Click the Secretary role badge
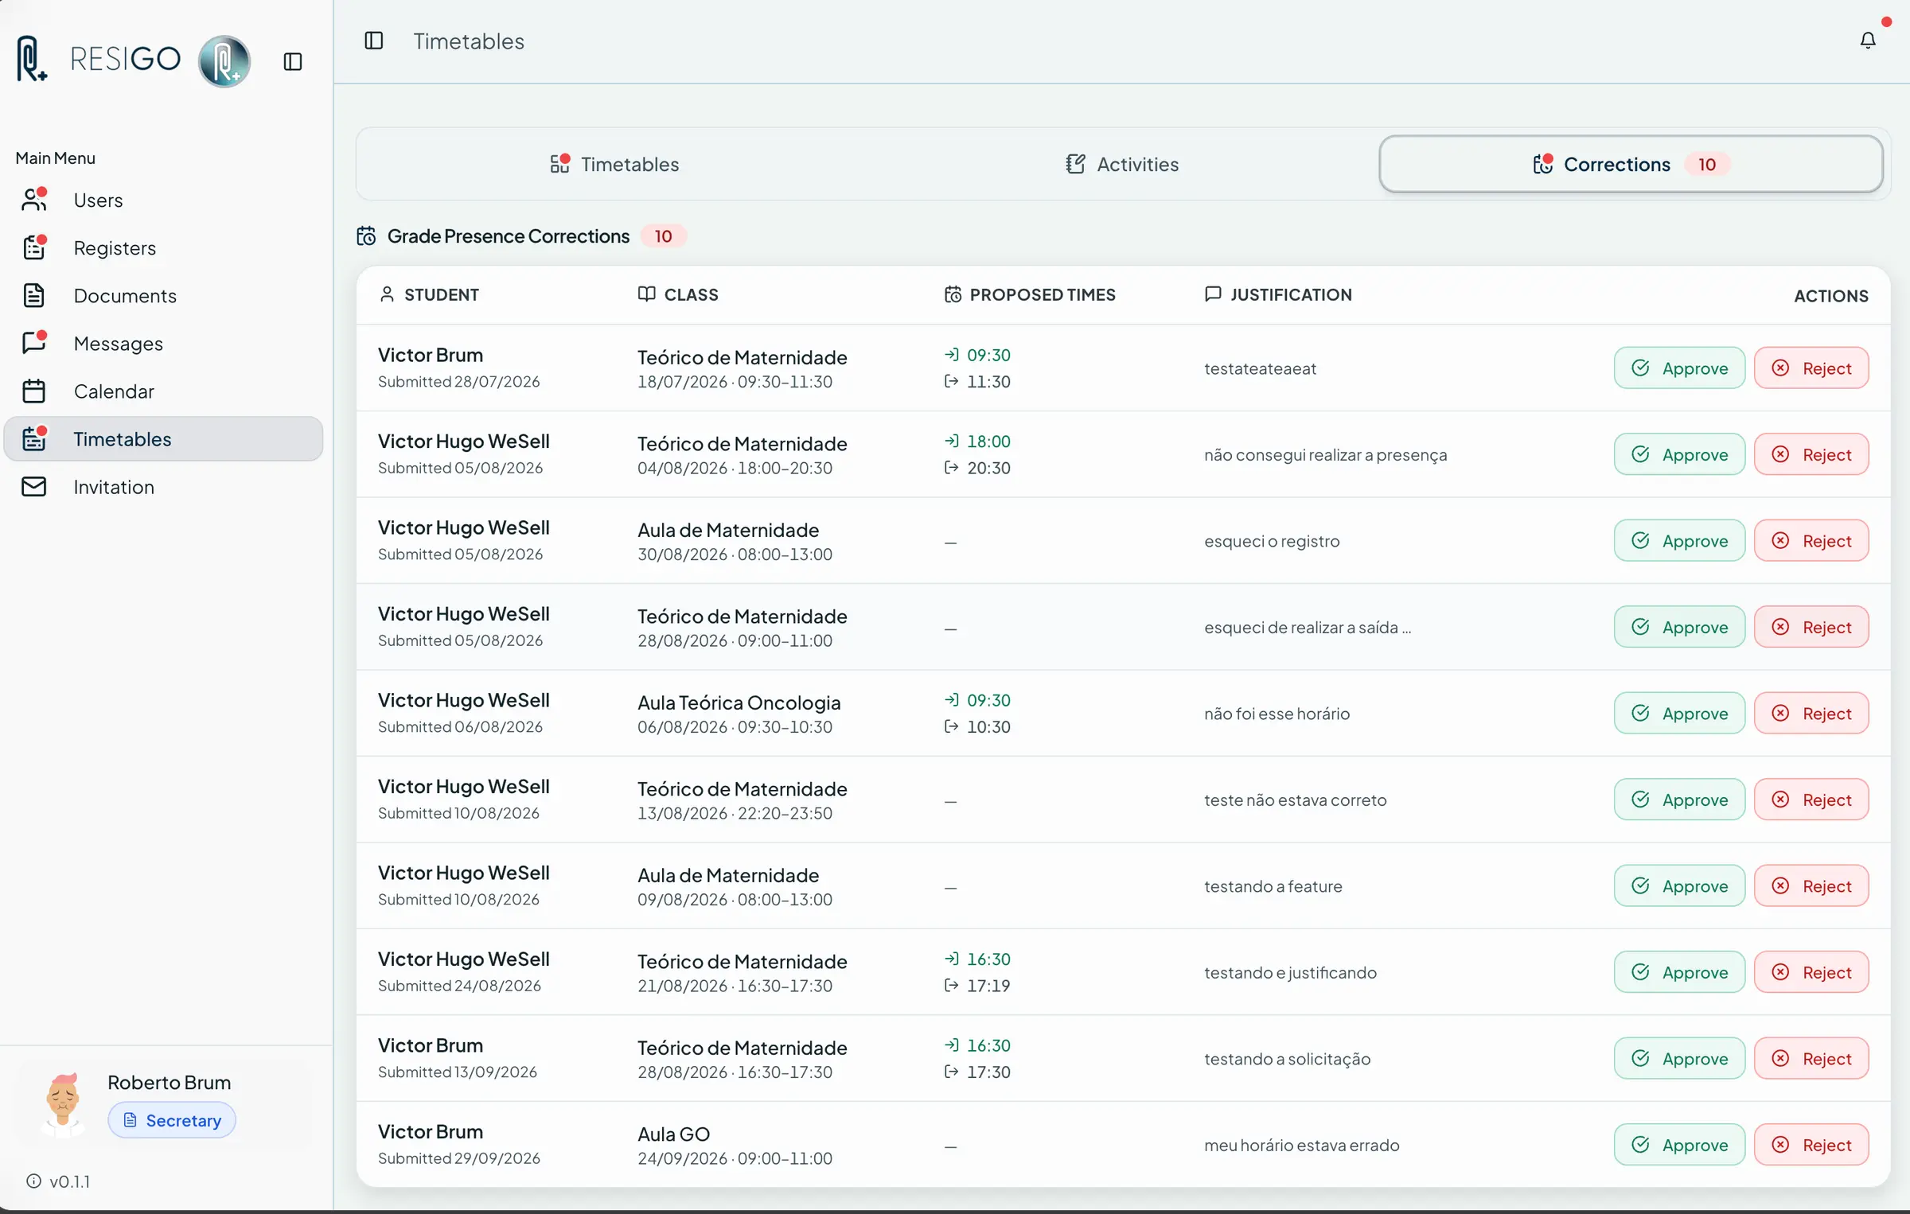The height and width of the screenshot is (1214, 1910). (x=172, y=1120)
